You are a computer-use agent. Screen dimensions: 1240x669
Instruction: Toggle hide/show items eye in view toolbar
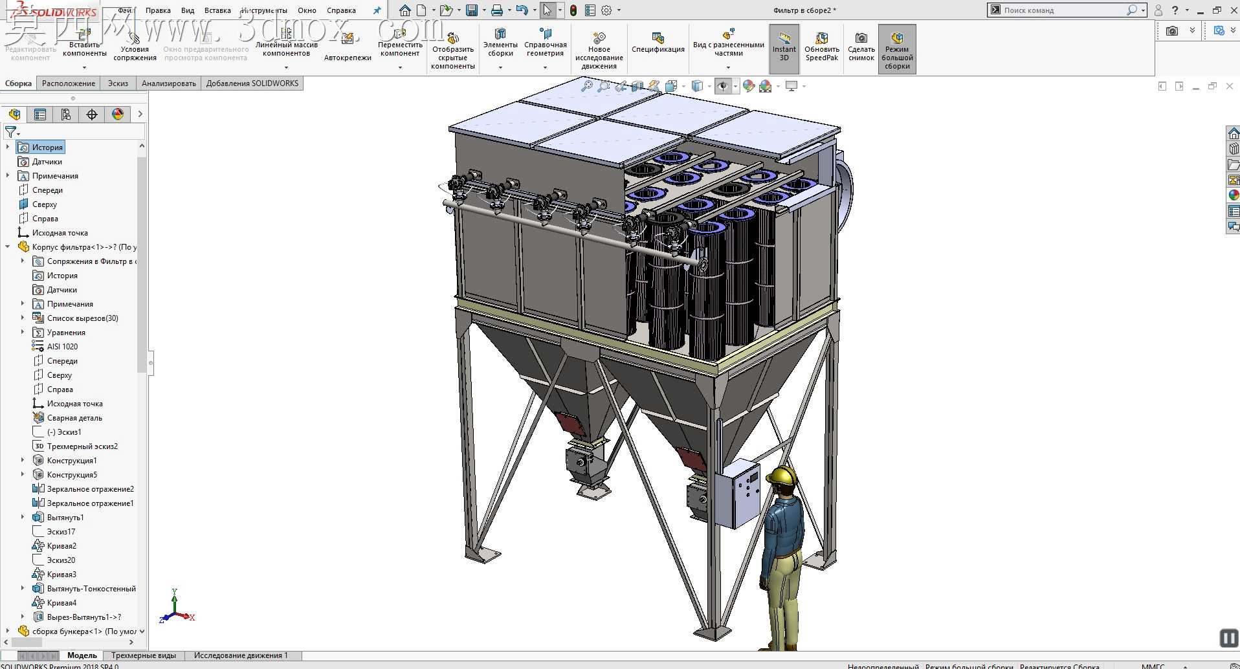tap(723, 86)
